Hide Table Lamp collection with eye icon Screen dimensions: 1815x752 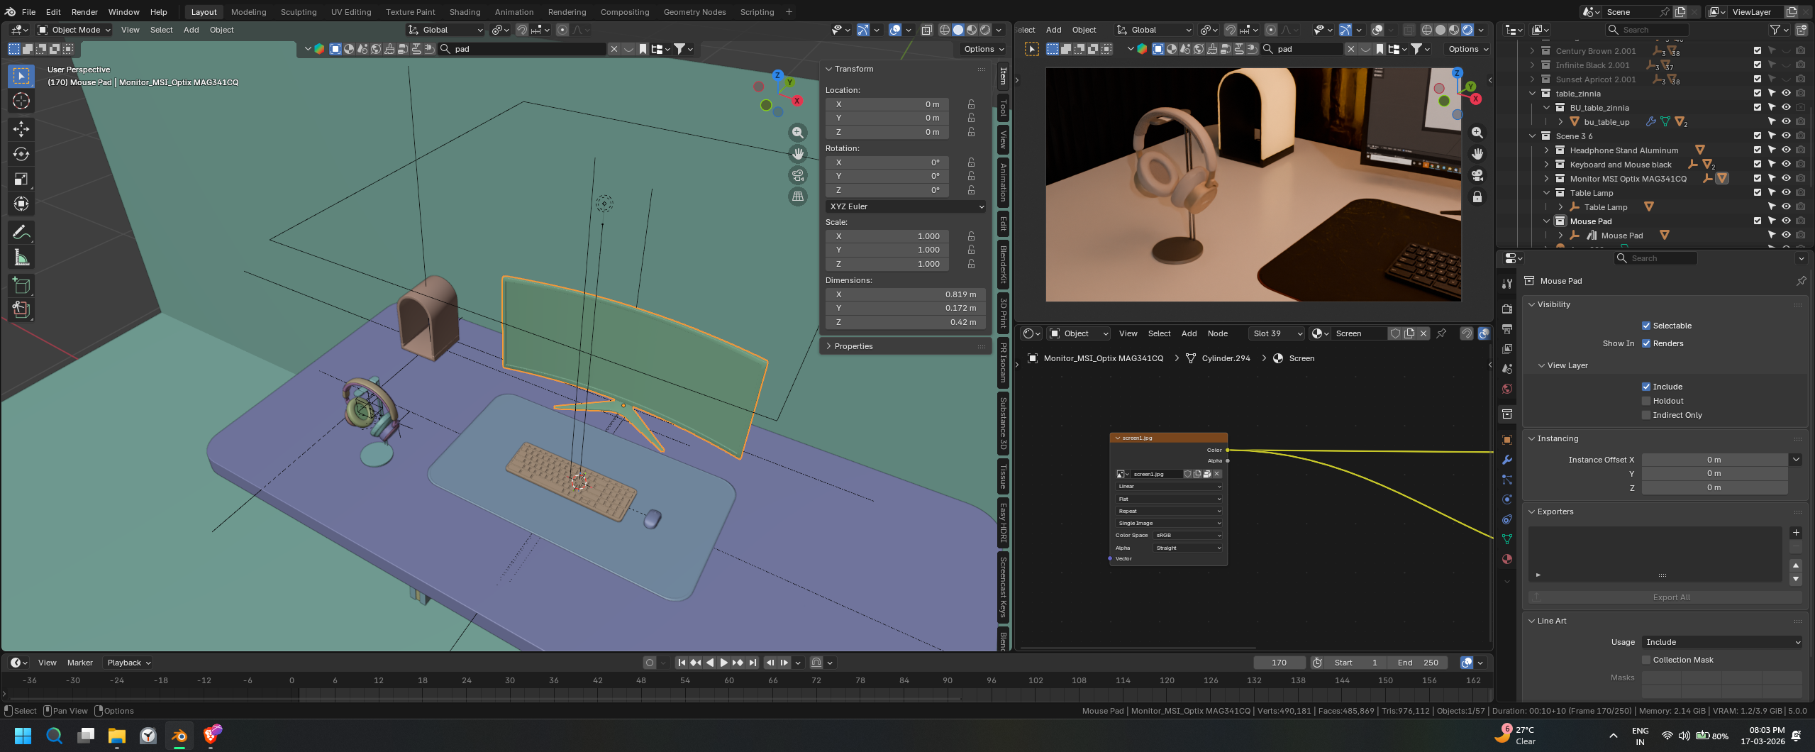[x=1786, y=192]
